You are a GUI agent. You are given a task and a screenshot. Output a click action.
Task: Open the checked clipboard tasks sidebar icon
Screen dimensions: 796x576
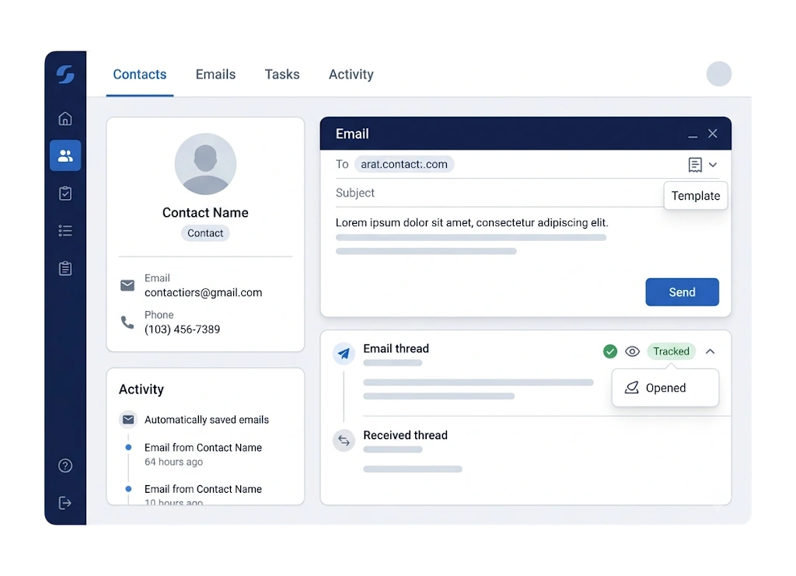(65, 194)
